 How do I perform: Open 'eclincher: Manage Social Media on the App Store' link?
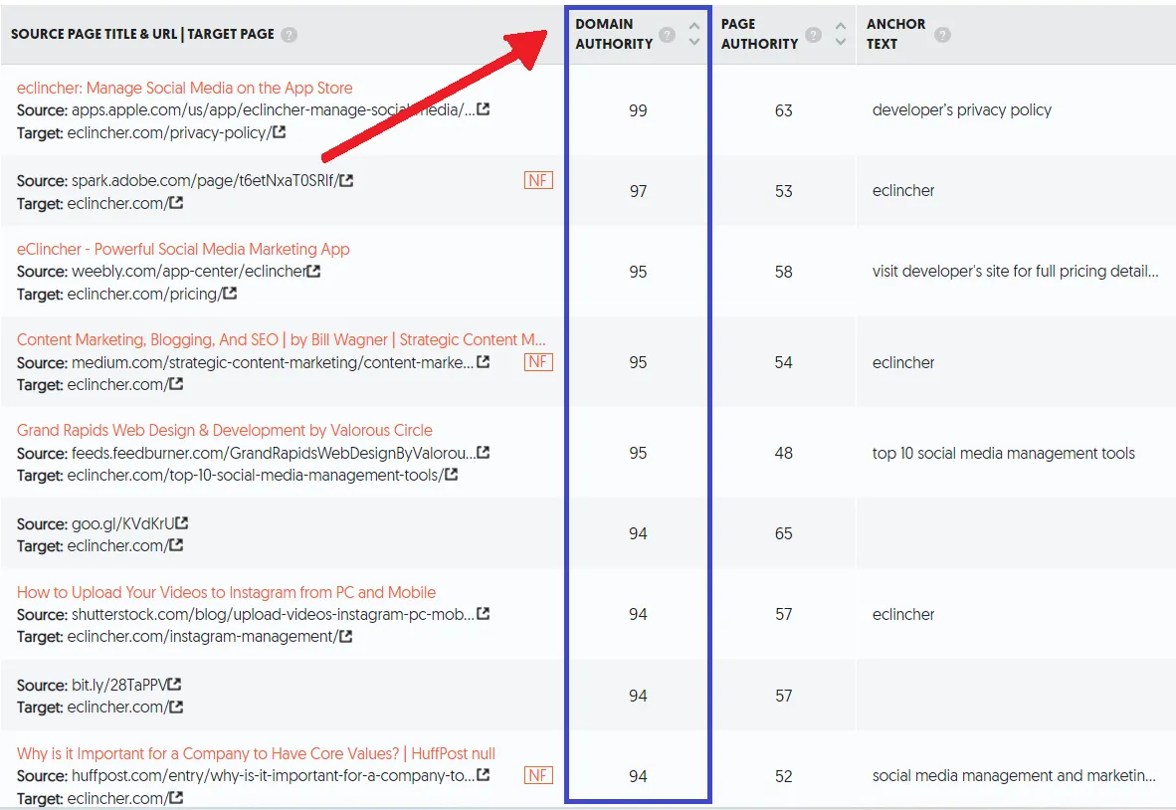coord(184,88)
